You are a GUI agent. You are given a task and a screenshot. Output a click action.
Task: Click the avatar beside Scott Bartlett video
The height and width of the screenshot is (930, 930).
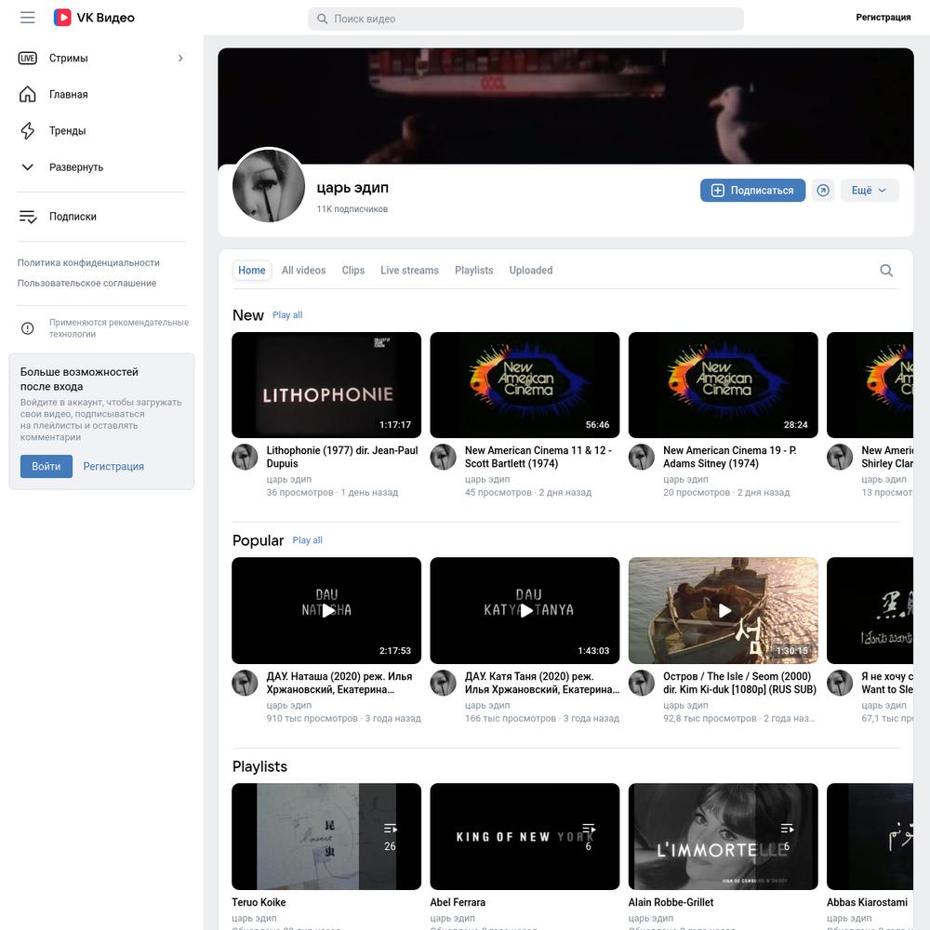click(x=443, y=458)
